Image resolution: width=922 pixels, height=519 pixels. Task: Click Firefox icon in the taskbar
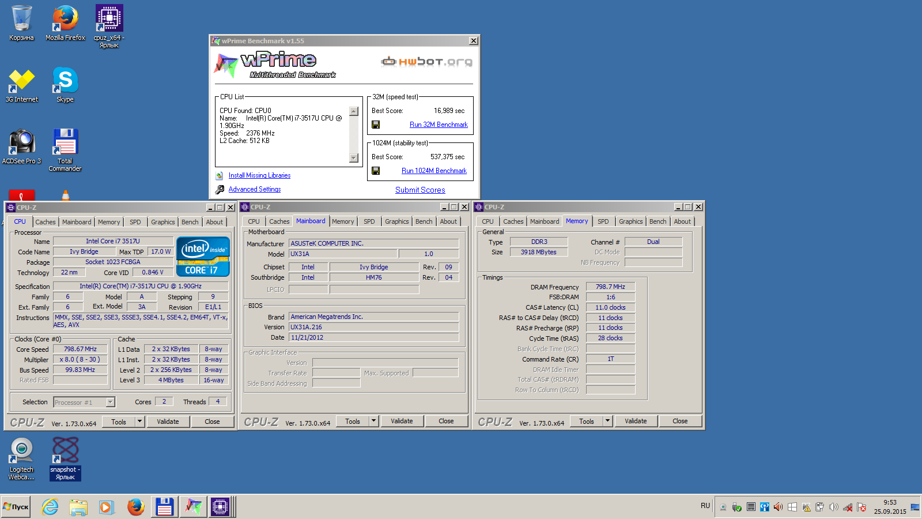135,507
